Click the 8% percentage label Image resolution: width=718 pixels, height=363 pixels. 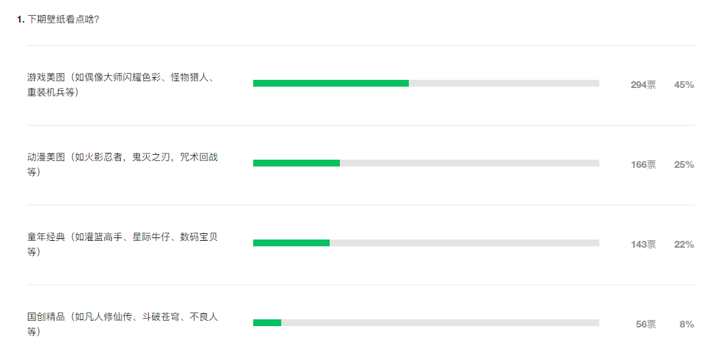tap(687, 324)
